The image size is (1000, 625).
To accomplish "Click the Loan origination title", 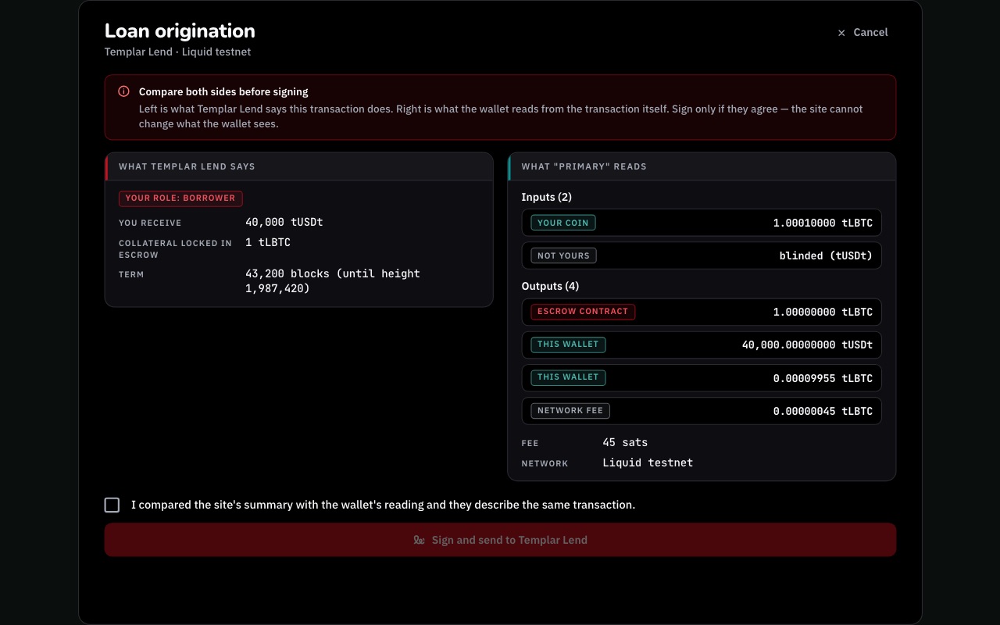I will pyautogui.click(x=180, y=30).
